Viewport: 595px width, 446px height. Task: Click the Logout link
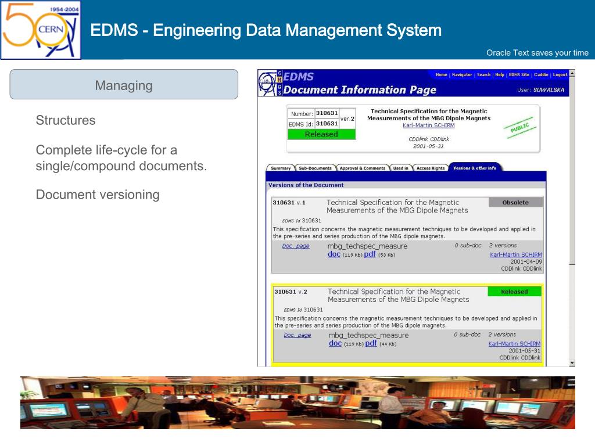(560, 75)
